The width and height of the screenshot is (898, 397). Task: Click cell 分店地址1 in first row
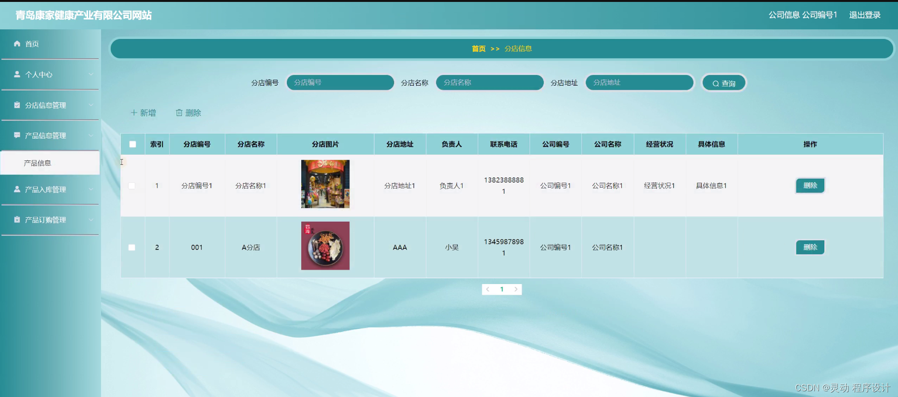[x=399, y=186]
